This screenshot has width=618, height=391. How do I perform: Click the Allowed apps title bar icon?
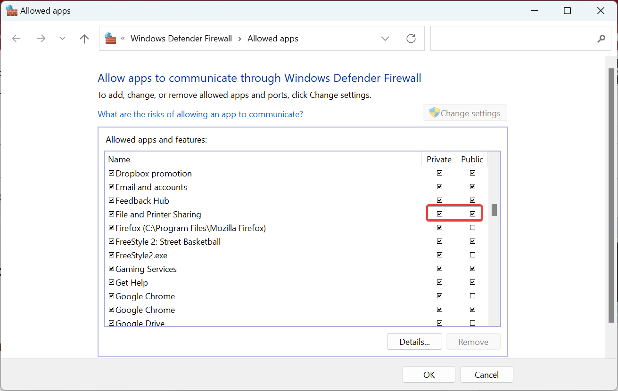12,10
